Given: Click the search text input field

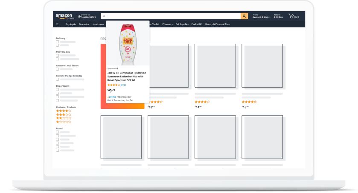Looking at the screenshot, I should tap(175, 16).
